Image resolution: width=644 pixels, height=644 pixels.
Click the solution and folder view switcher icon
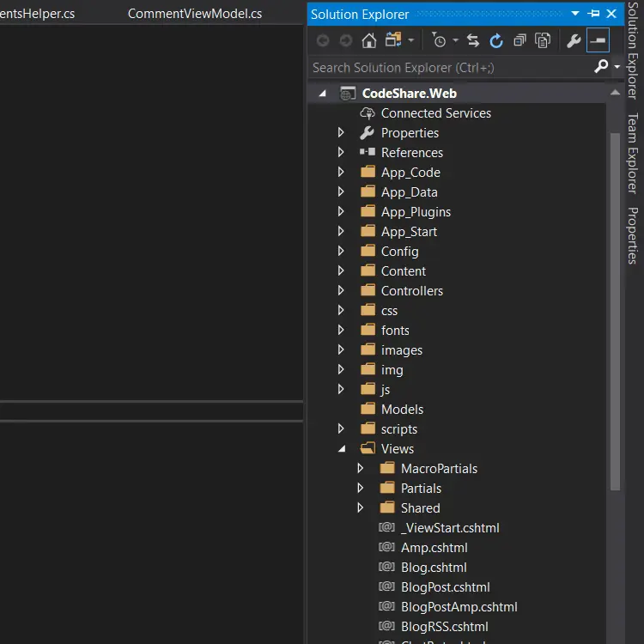[394, 40]
